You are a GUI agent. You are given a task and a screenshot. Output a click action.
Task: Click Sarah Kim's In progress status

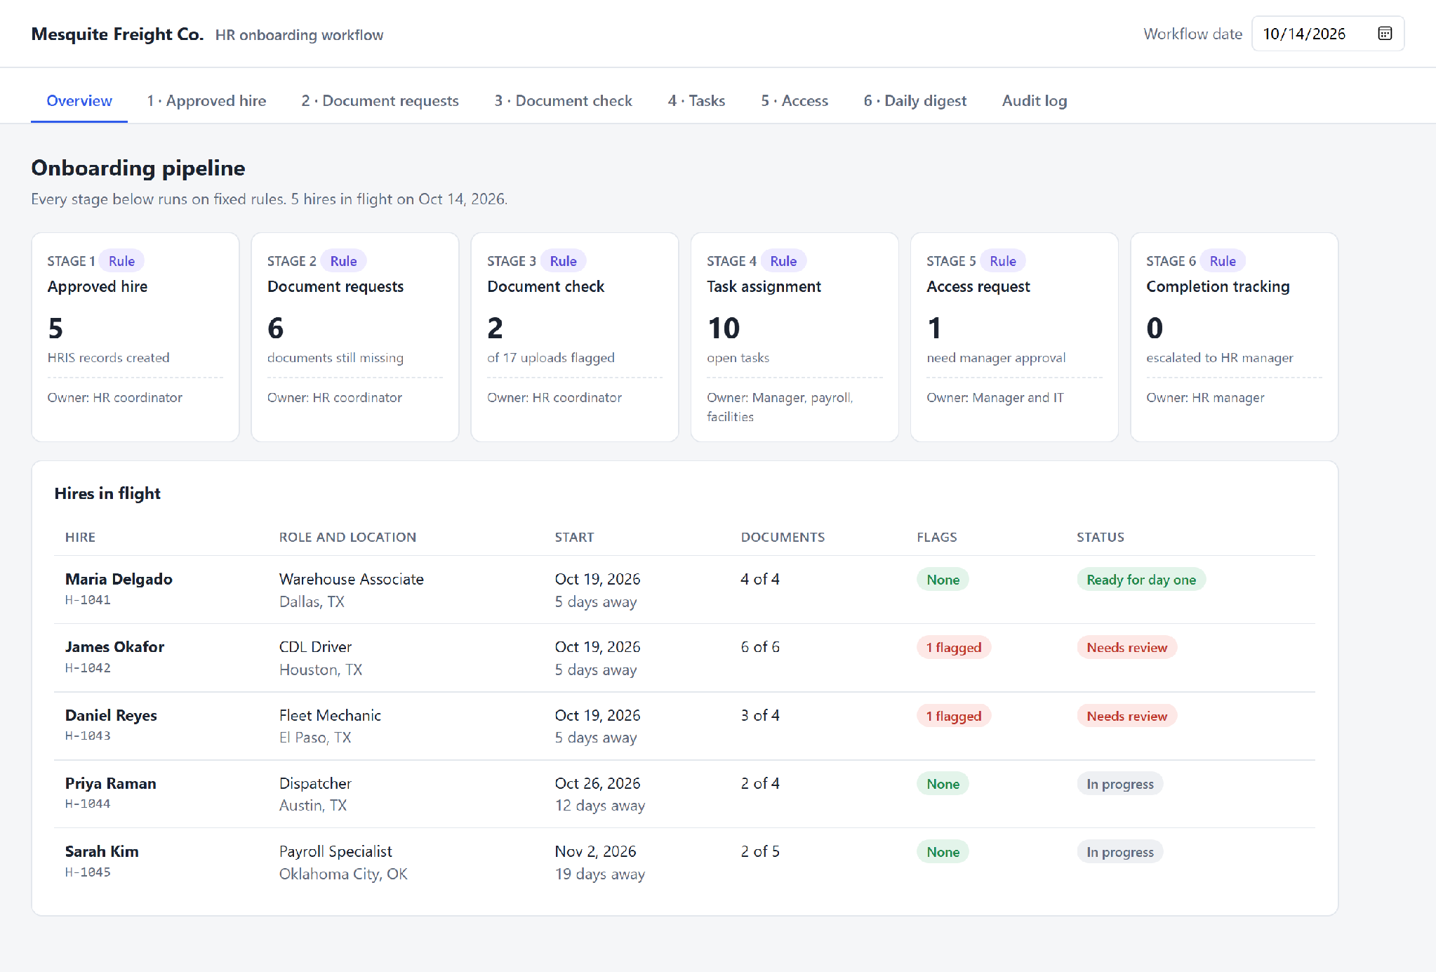click(1120, 852)
